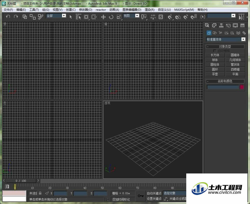Click the 圆柱体 cylinder button
The image size is (250, 204).
(x=215, y=65)
